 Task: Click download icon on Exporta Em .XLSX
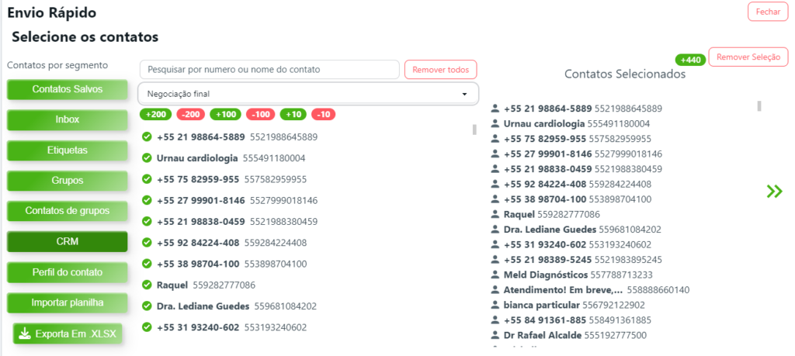(24, 334)
